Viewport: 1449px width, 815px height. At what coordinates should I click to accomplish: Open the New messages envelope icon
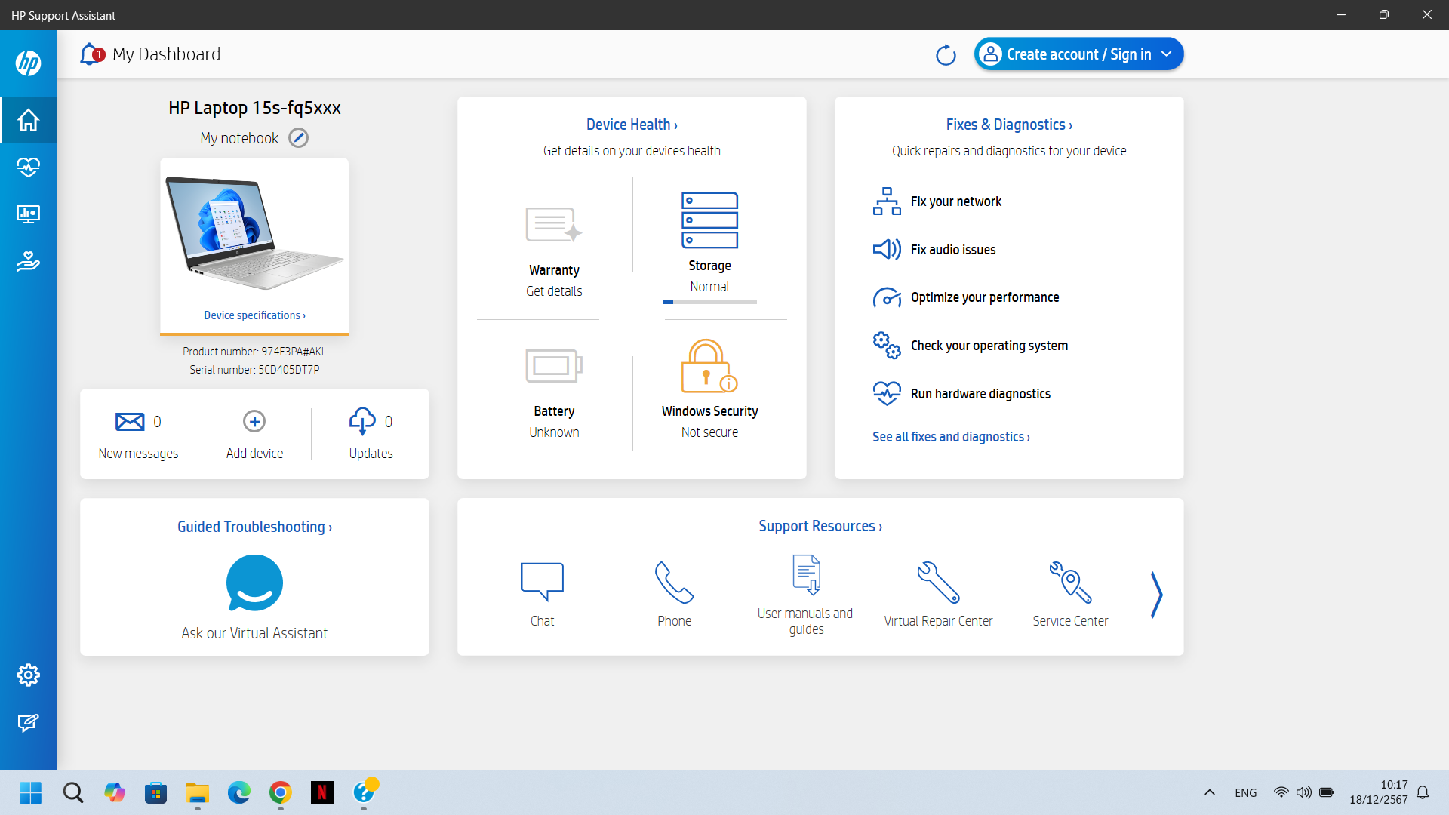pos(130,421)
